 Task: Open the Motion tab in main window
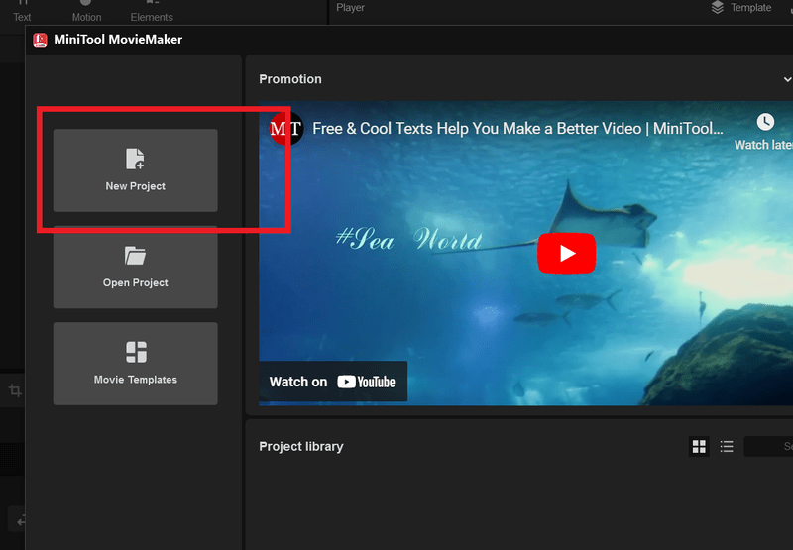pyautogui.click(x=86, y=11)
